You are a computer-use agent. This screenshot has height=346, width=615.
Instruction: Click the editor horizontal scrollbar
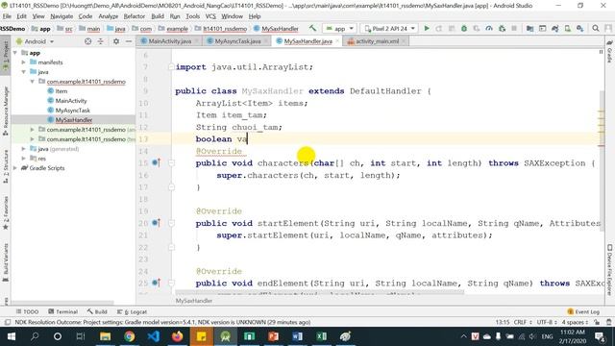[x=320, y=292]
